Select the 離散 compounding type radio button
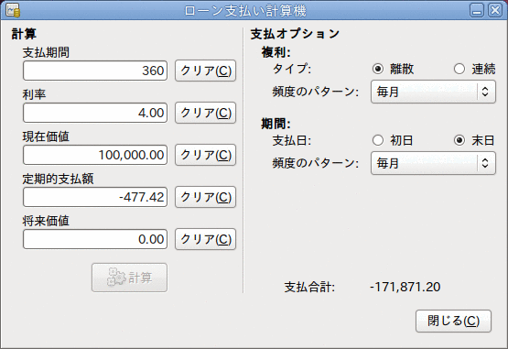508x349 pixels. [x=378, y=69]
